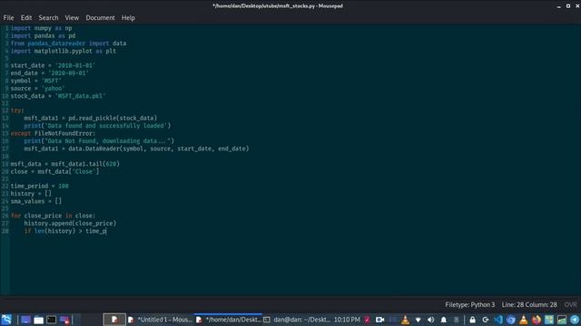This screenshot has height=326, width=581.
Task: Open the File menu
Action: click(8, 18)
